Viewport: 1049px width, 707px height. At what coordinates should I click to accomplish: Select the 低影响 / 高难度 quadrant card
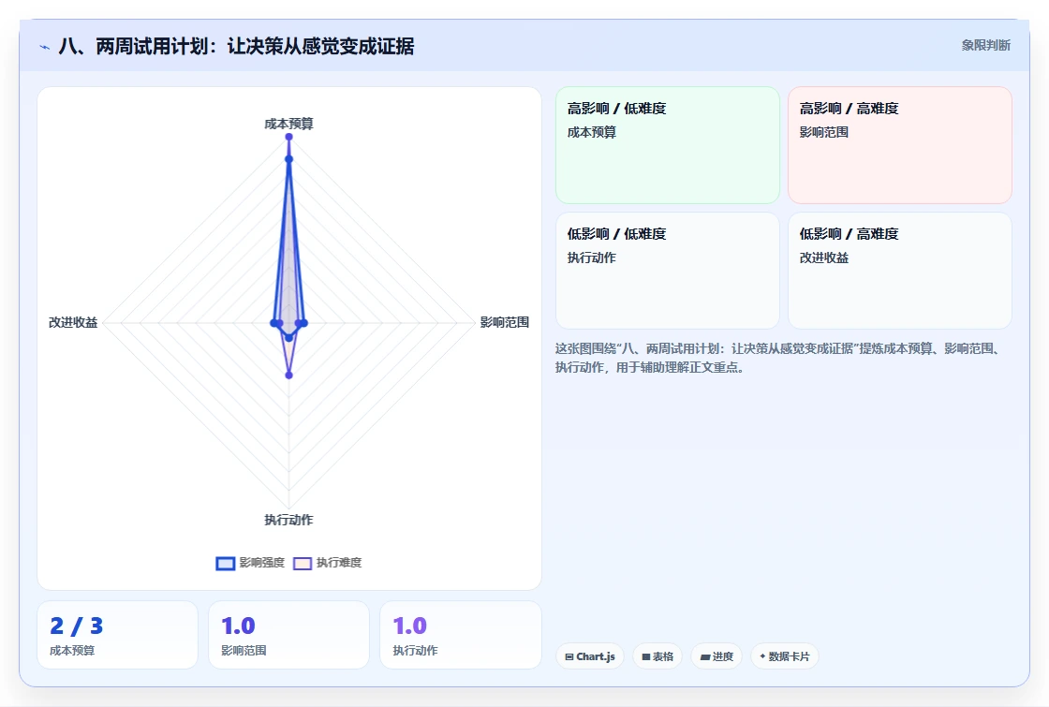pyautogui.click(x=900, y=271)
